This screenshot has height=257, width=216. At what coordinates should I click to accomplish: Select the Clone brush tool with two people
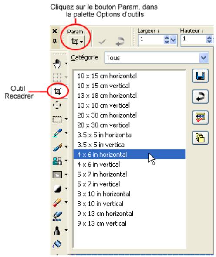tap(57, 161)
